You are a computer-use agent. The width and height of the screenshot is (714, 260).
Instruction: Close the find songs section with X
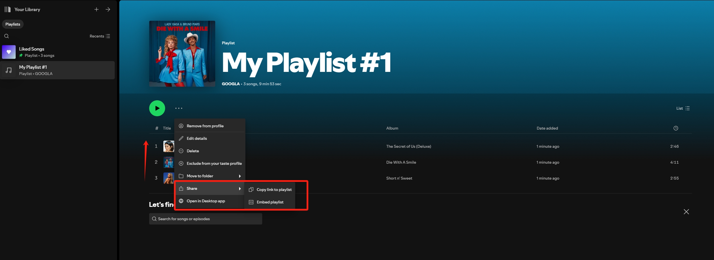click(686, 212)
